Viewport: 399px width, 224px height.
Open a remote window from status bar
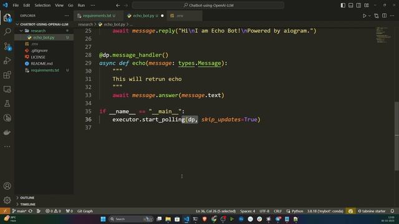5,211
